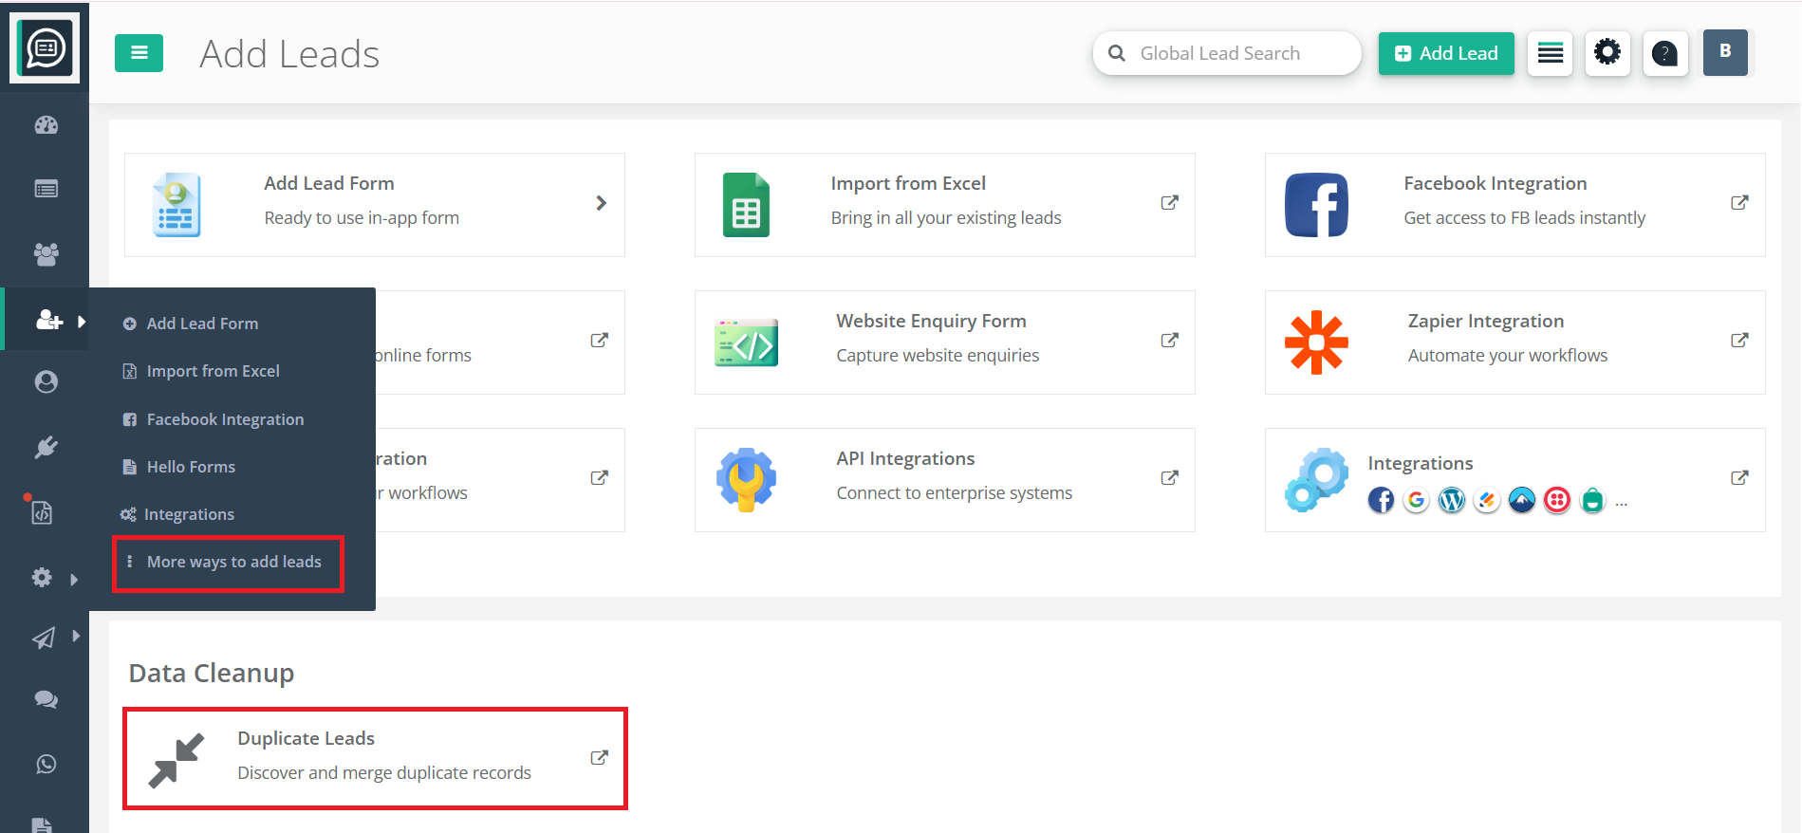Open the B user avatar menu
Viewport: 1802px width, 833px height.
(1725, 52)
